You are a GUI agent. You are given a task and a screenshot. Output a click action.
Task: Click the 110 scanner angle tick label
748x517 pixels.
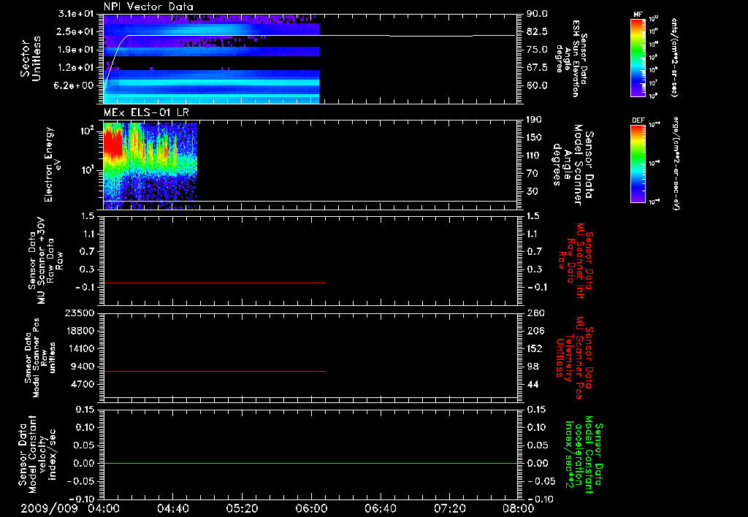(x=534, y=156)
